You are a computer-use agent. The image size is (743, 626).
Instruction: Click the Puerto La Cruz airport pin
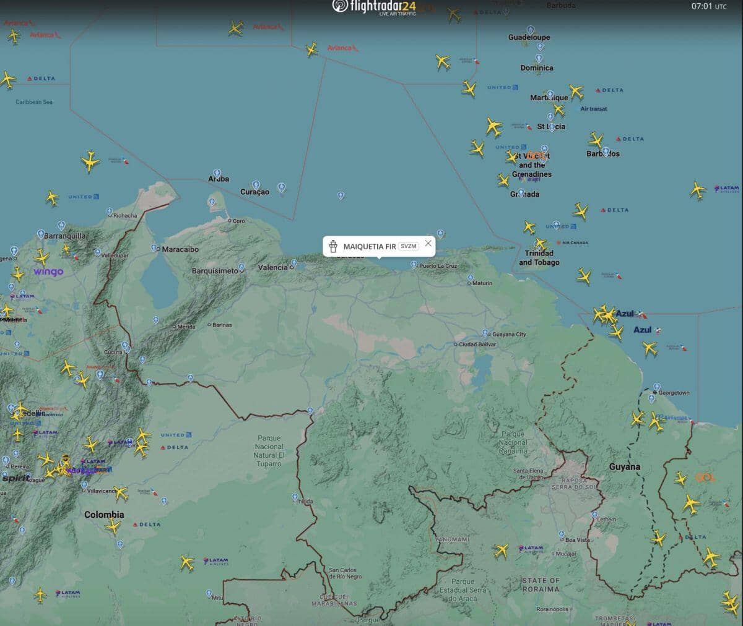click(414, 264)
